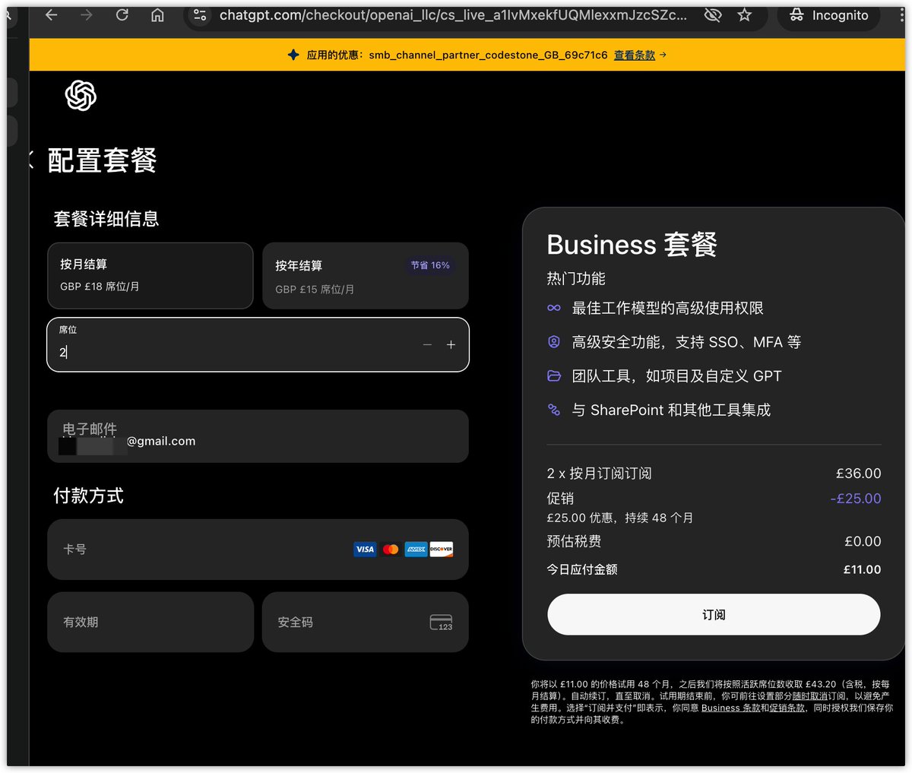Click the 预估税费 £0.00 value
This screenshot has height=773, width=912.
point(863,541)
